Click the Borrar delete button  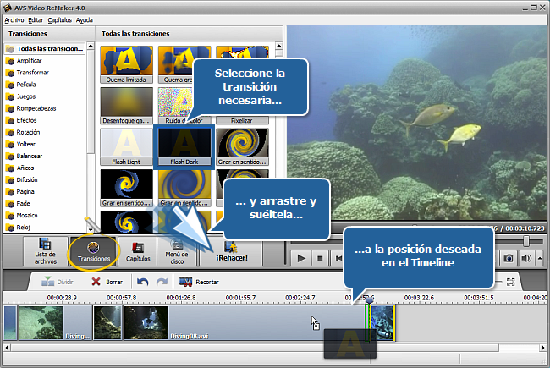[x=107, y=281]
